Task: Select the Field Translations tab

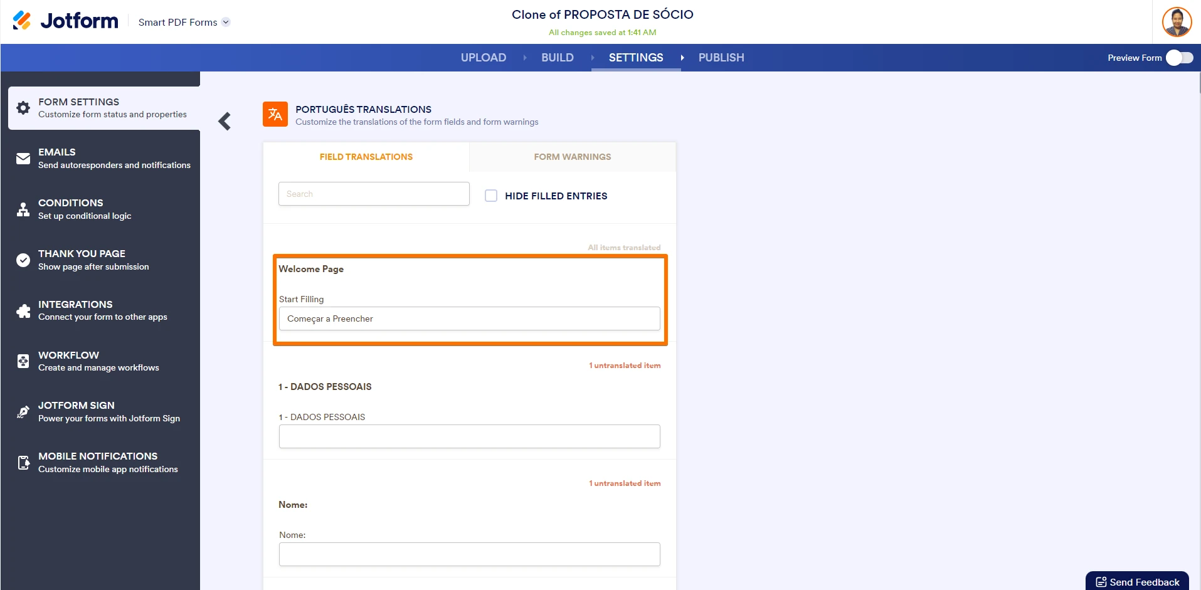Action: click(366, 157)
